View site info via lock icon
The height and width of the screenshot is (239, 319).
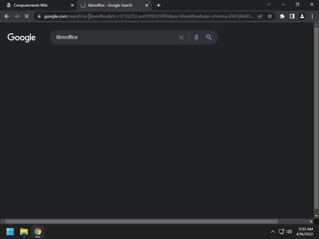click(39, 16)
